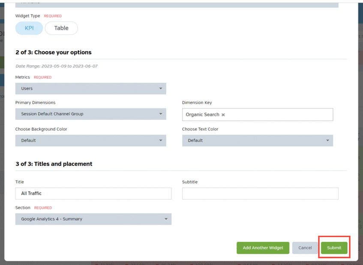Remove the Organic Search dimension tag

tap(223, 115)
